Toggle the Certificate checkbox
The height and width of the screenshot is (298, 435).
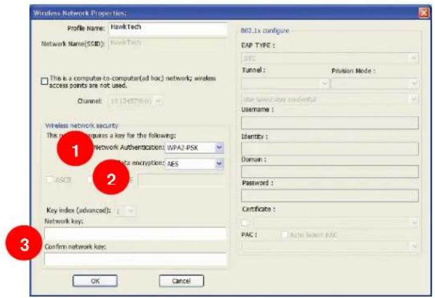[x=245, y=223]
